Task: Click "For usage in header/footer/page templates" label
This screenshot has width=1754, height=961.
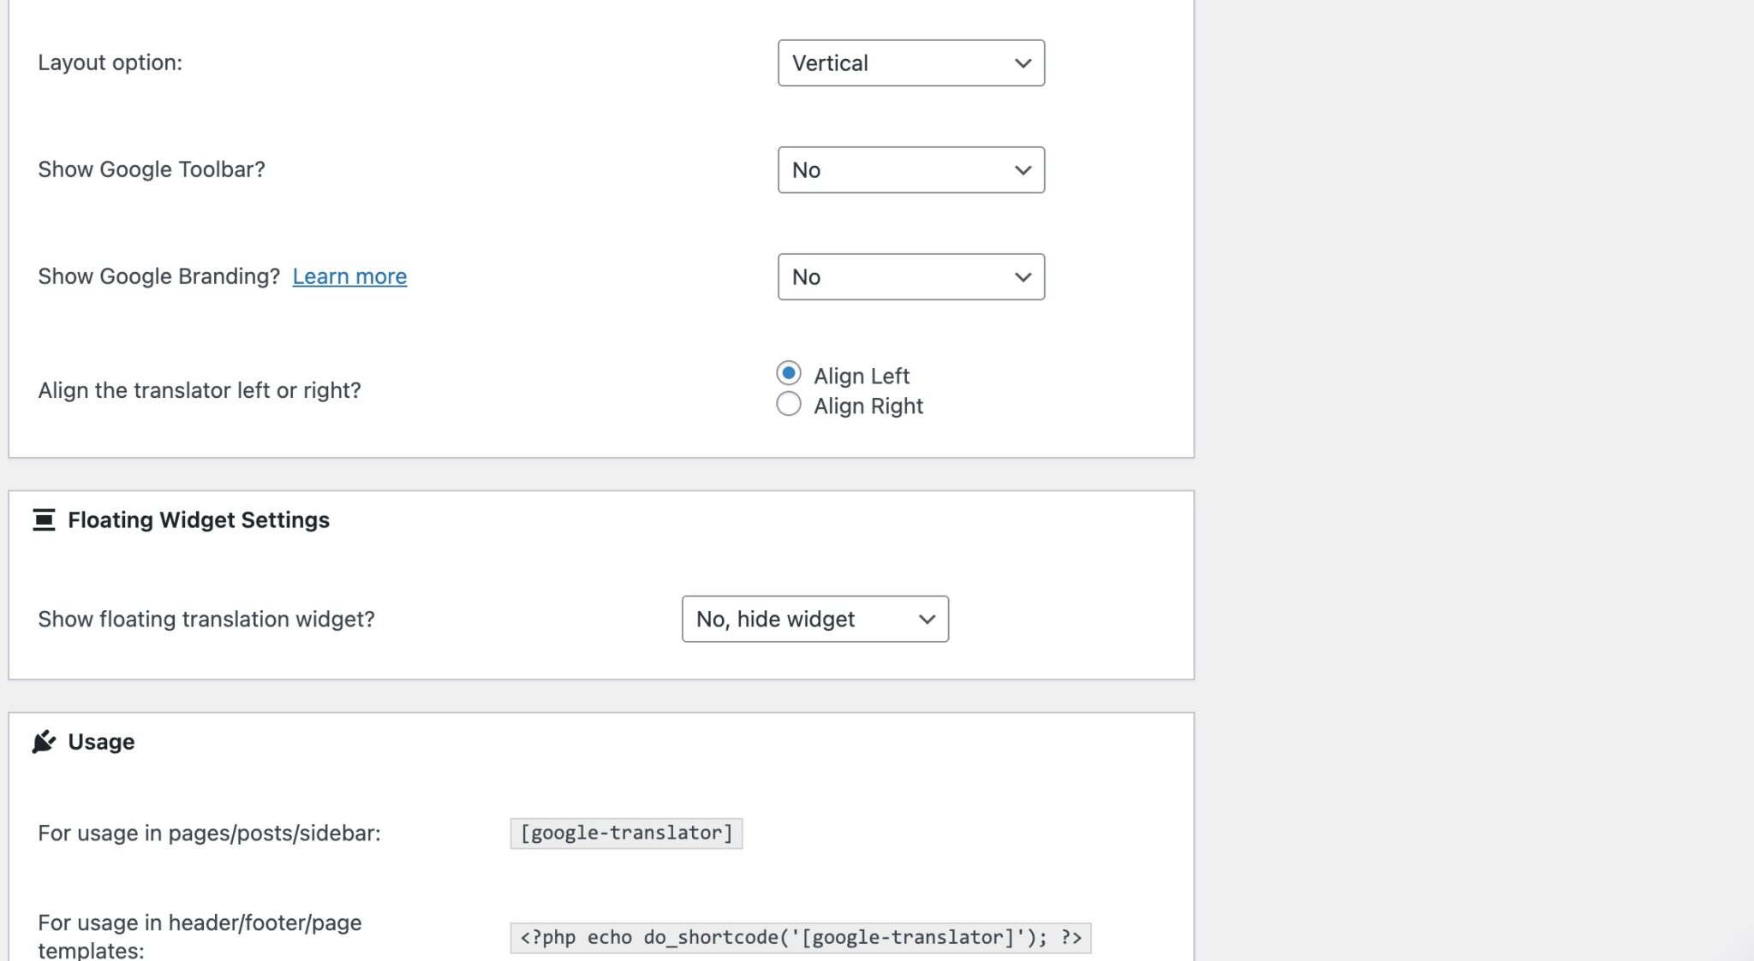Action: pyautogui.click(x=200, y=936)
